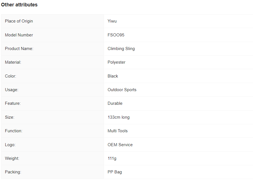Viewport: 253px width, 182px height.
Task: Select the "Size:" label cell
Action: (x=10, y=117)
